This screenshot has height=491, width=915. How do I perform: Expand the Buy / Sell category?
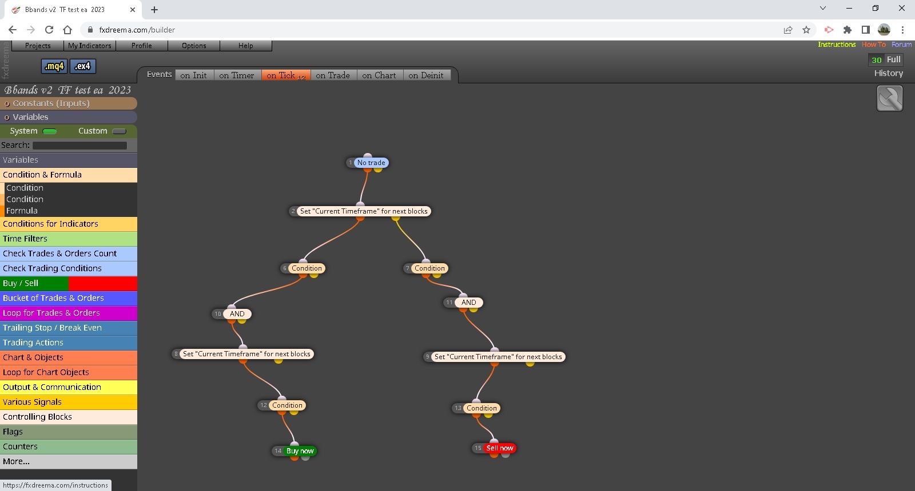point(69,283)
